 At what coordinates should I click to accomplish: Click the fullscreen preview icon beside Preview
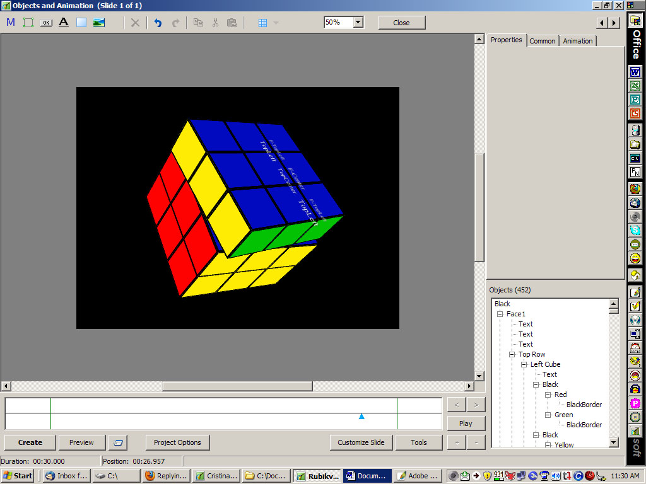tap(118, 442)
